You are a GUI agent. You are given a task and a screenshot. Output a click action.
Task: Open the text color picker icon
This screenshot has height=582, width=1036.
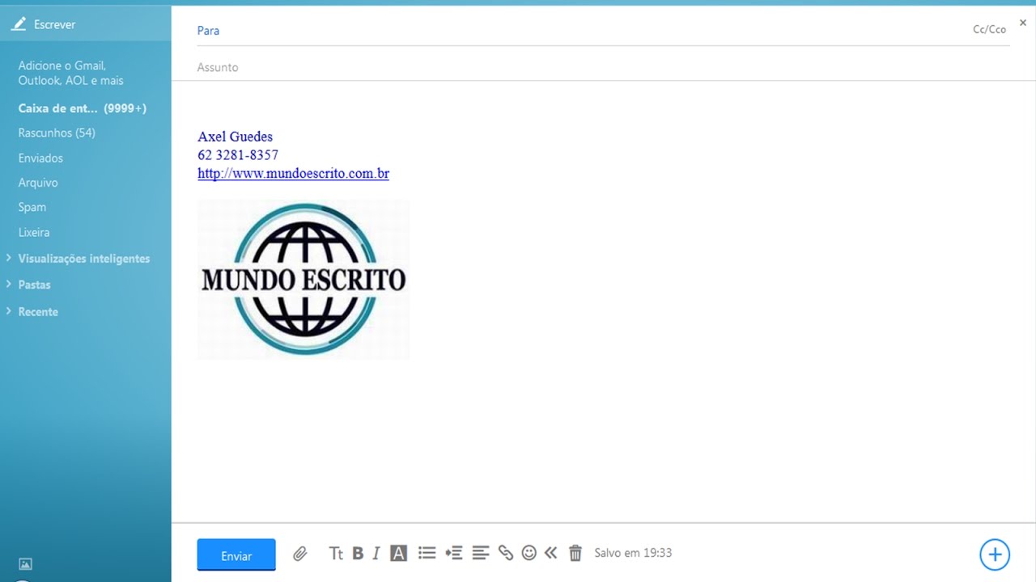pyautogui.click(x=398, y=554)
